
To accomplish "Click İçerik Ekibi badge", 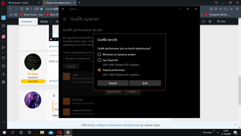I will tap(33, 81).
